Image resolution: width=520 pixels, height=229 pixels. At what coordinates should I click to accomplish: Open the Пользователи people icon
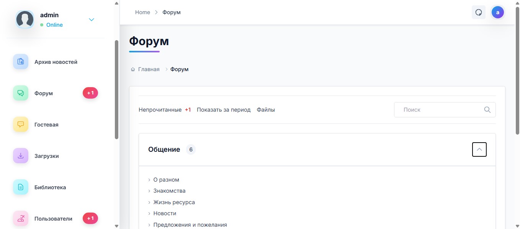click(x=21, y=218)
